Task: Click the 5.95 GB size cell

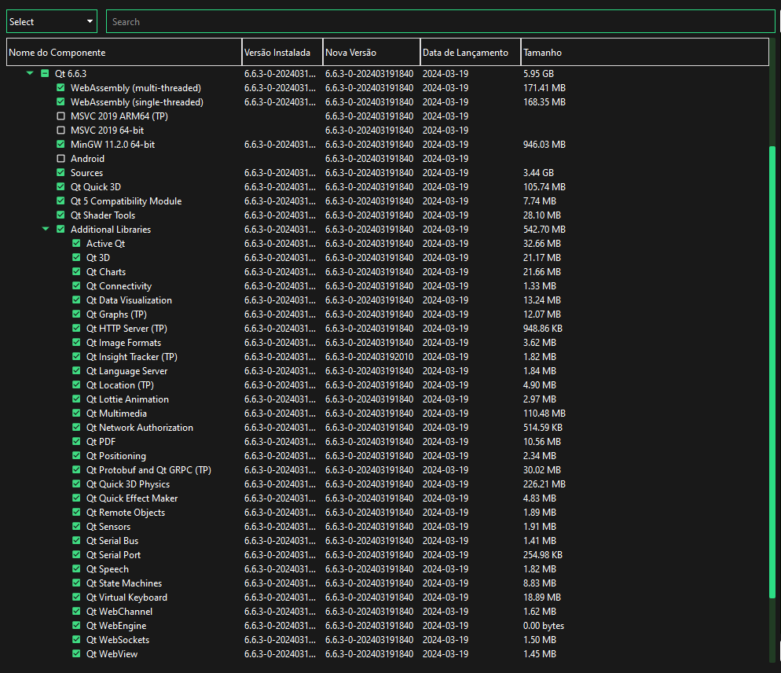Action: click(x=538, y=73)
